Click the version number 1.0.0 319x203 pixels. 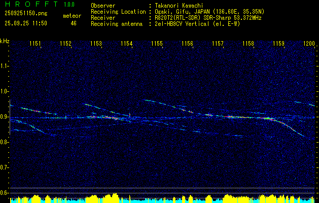[x=69, y=5]
